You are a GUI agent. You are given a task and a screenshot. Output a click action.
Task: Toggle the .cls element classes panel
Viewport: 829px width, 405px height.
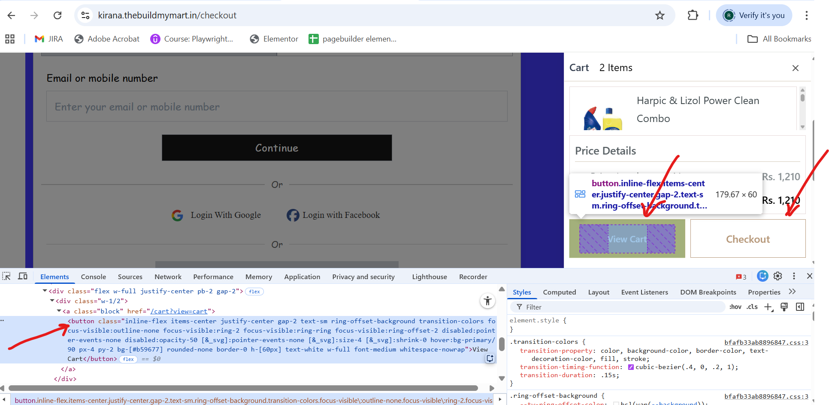click(752, 307)
